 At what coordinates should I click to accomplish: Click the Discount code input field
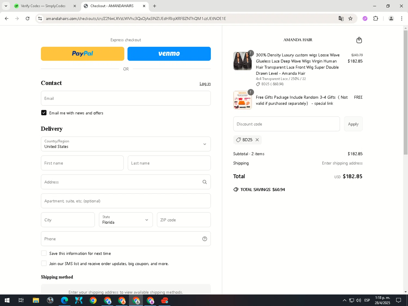pyautogui.click(x=286, y=124)
